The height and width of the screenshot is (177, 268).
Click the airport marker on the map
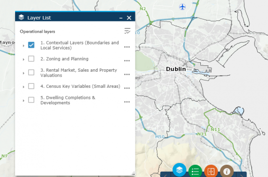[x=183, y=7]
